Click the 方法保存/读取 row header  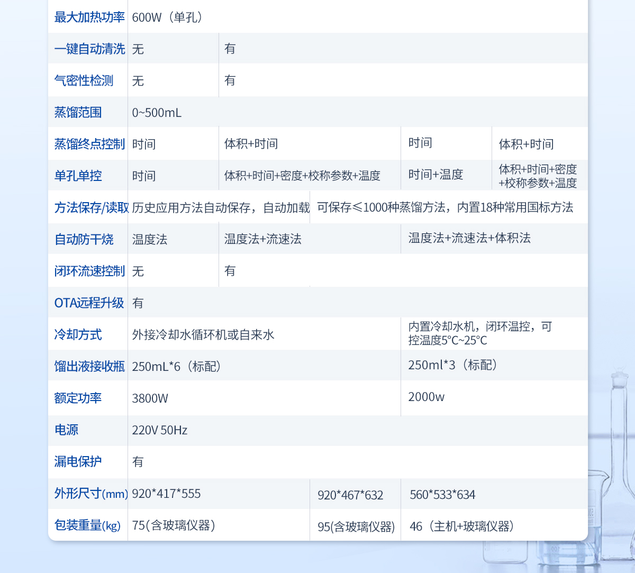(x=91, y=207)
